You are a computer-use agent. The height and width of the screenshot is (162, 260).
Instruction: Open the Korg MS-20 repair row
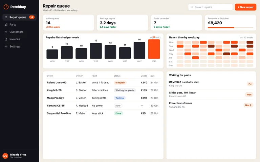[x=103, y=90]
